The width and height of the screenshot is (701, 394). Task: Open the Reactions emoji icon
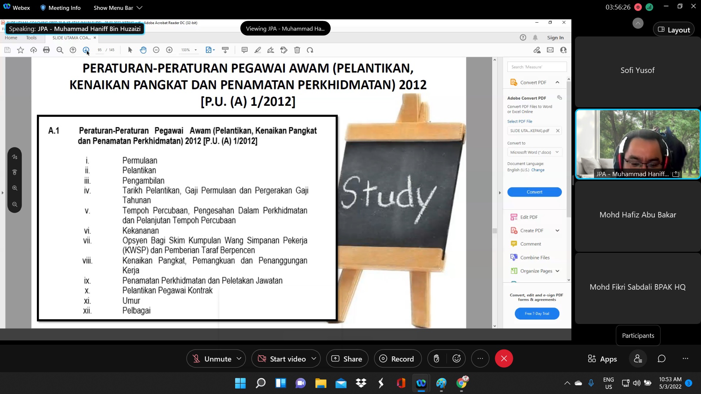[x=456, y=359]
